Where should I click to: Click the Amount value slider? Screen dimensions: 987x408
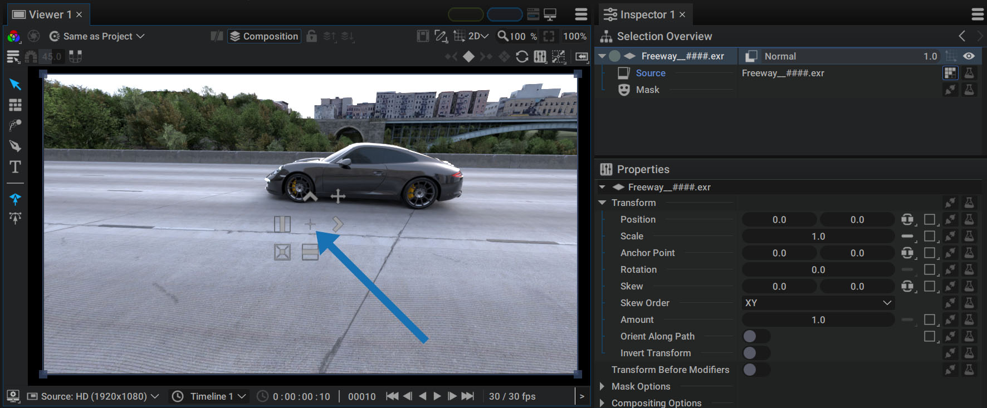818,319
